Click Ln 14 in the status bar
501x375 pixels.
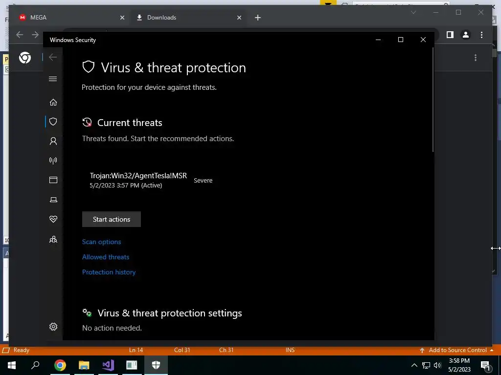click(136, 350)
